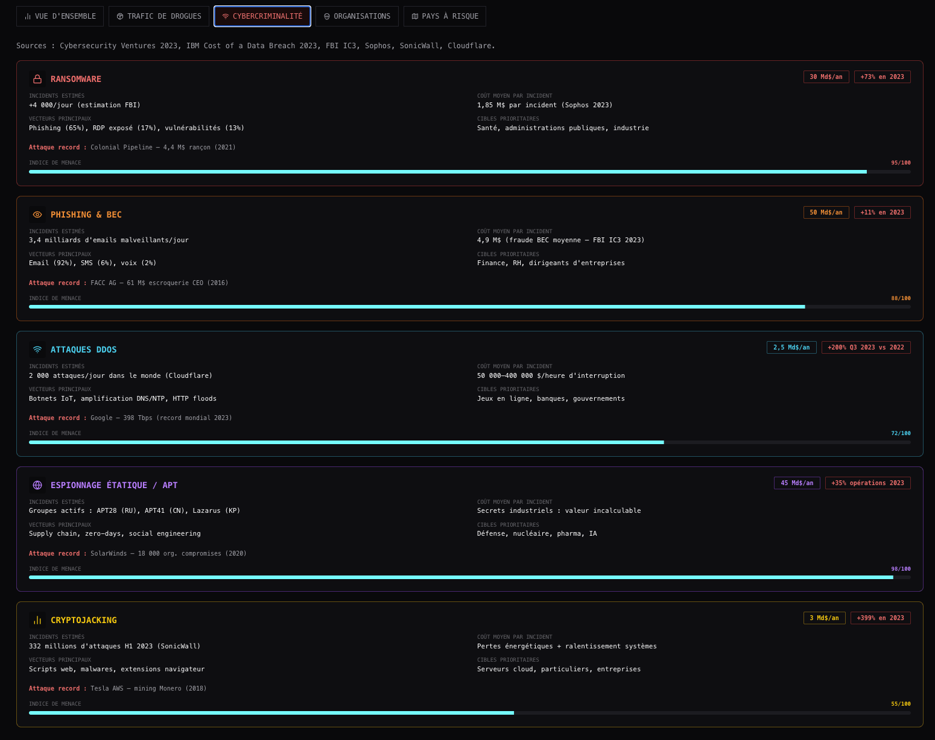Click 'Santé, administrations publiques, industrie' text
Viewport: 935px width, 740px height.
coord(563,128)
